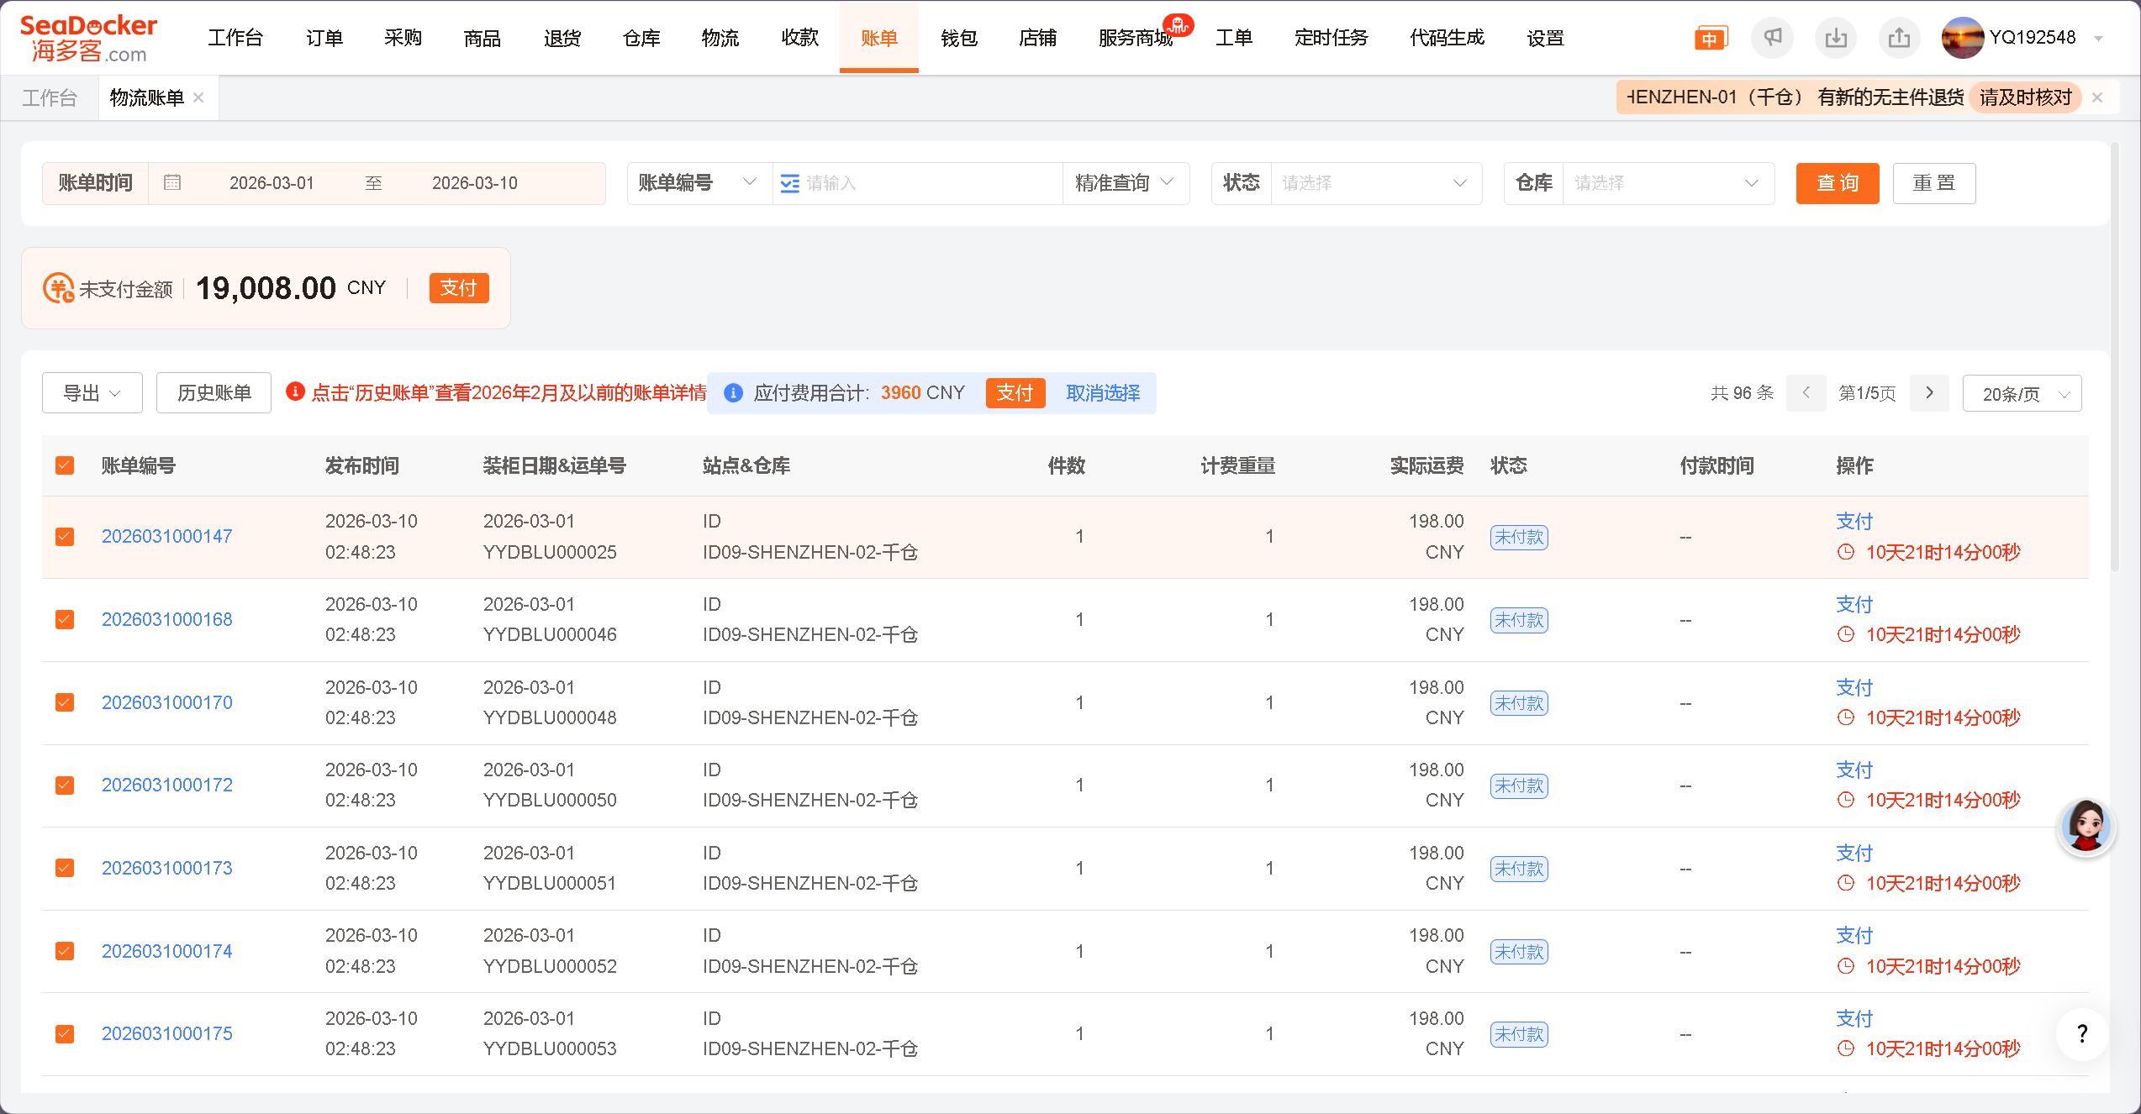Click the megaphone announcements icon

click(x=1772, y=38)
